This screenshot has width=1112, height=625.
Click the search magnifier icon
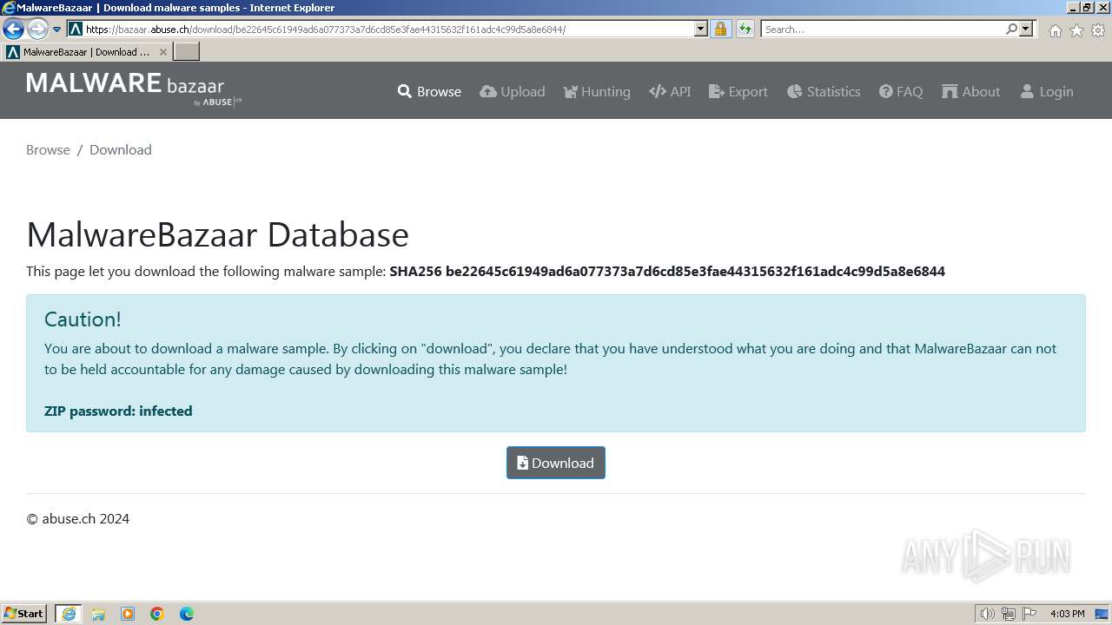click(1011, 30)
